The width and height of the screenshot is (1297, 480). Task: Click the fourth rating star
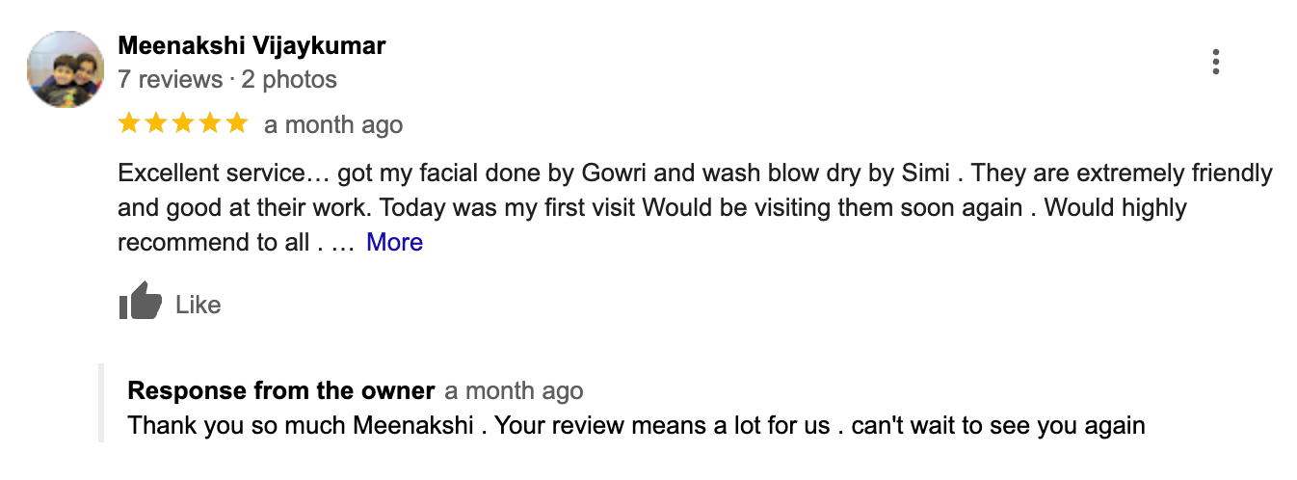click(210, 123)
